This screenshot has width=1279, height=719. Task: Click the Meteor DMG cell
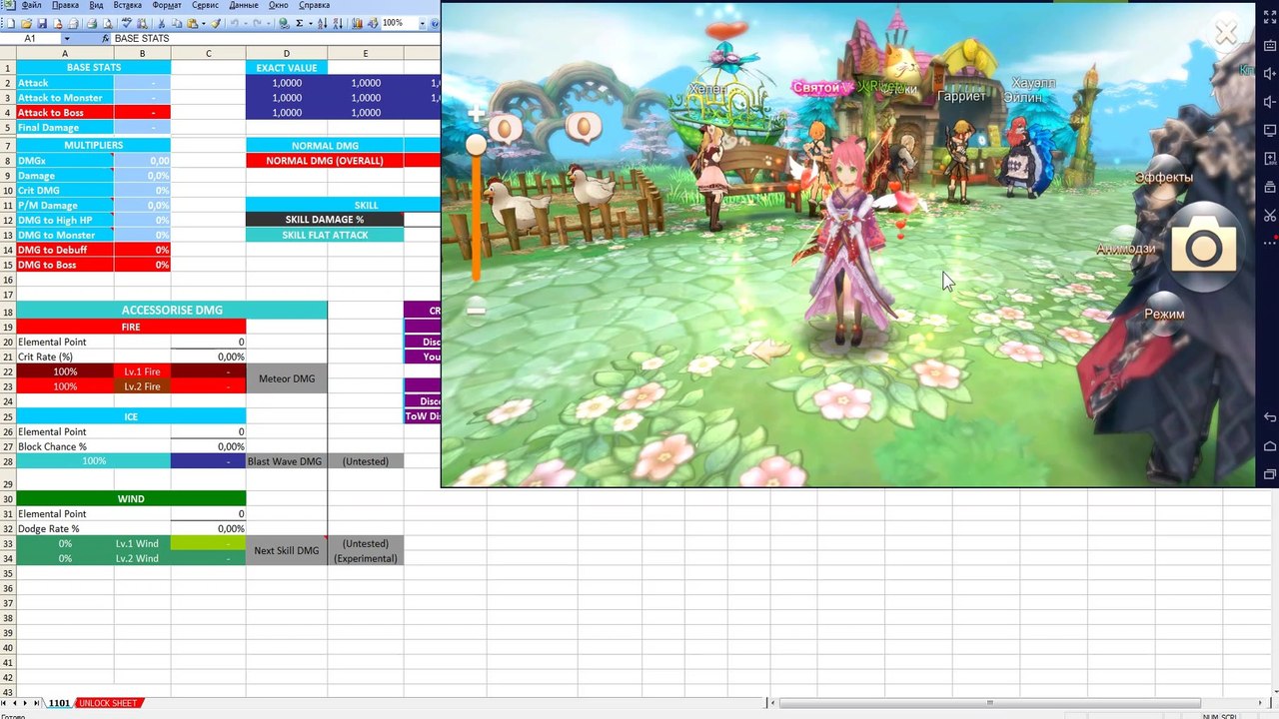tap(287, 378)
